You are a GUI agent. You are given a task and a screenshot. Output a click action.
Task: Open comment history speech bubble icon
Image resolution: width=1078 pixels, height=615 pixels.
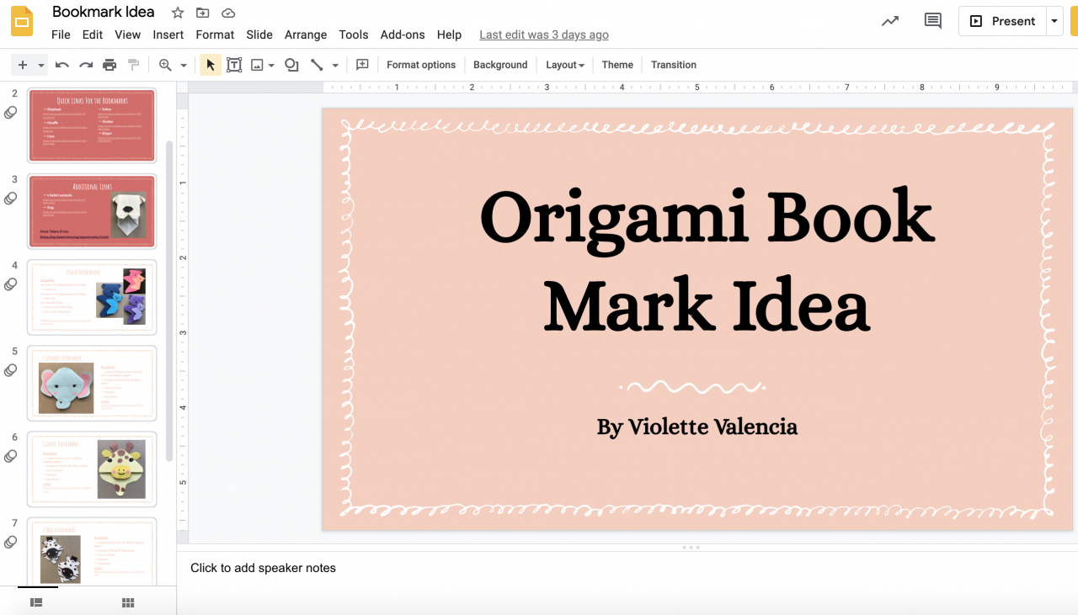(x=933, y=21)
